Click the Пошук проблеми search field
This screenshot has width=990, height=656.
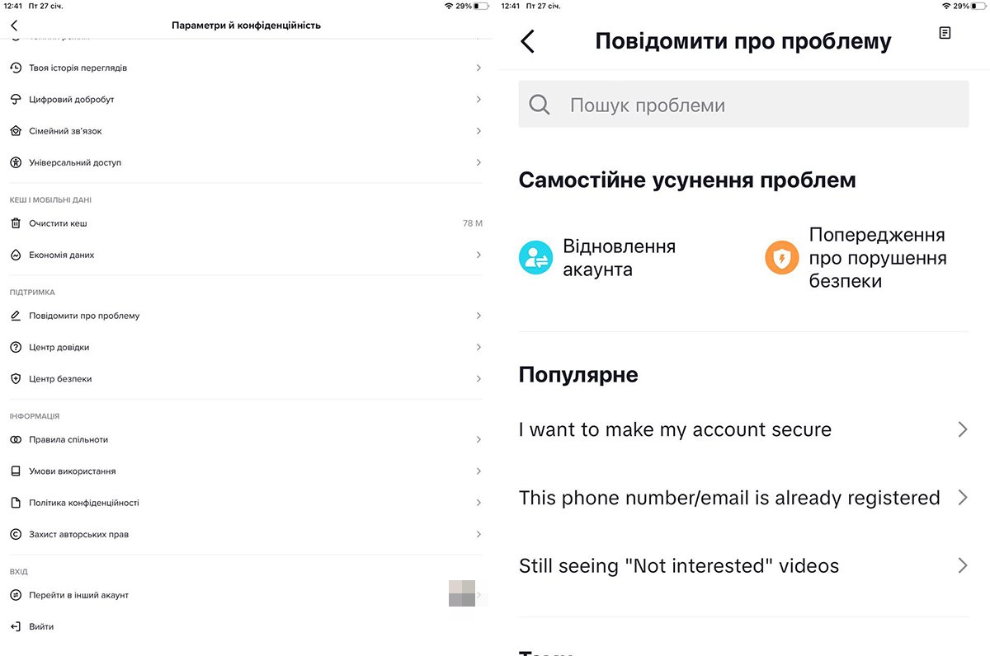(x=743, y=104)
